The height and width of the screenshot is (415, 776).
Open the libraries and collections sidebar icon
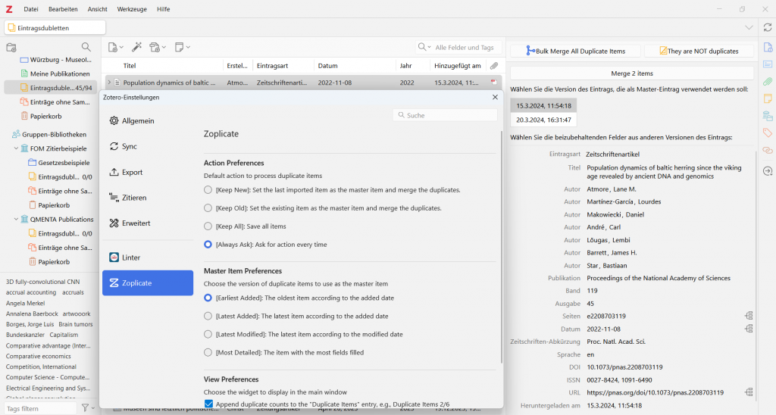pos(768,116)
